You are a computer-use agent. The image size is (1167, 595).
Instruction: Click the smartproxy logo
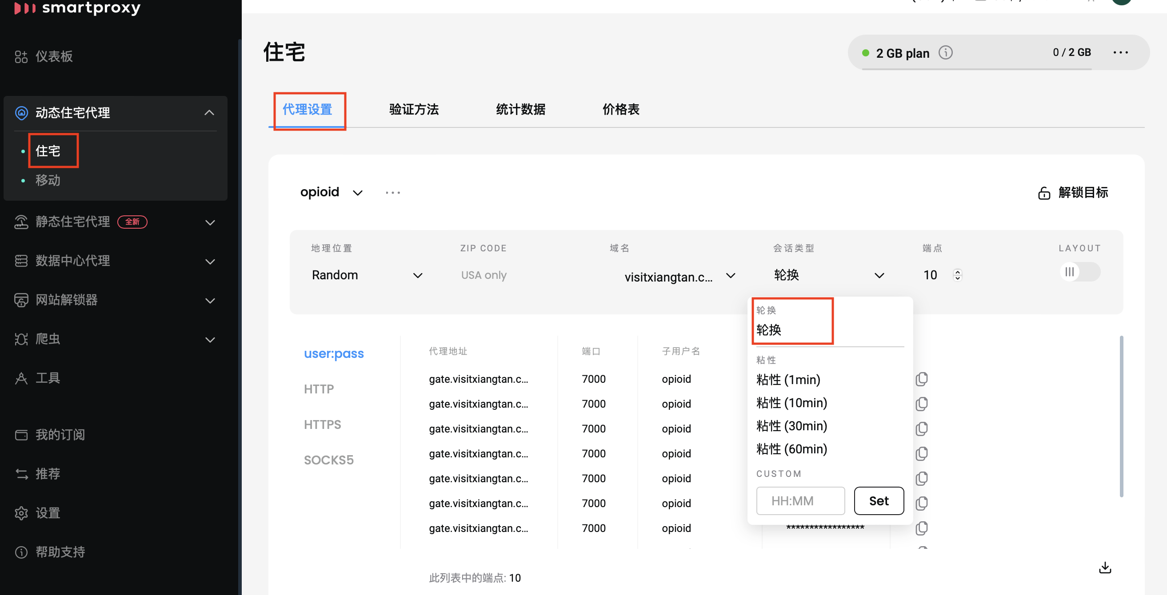[x=77, y=8]
